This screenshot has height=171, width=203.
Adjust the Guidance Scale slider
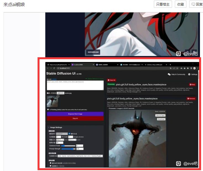click(68, 146)
